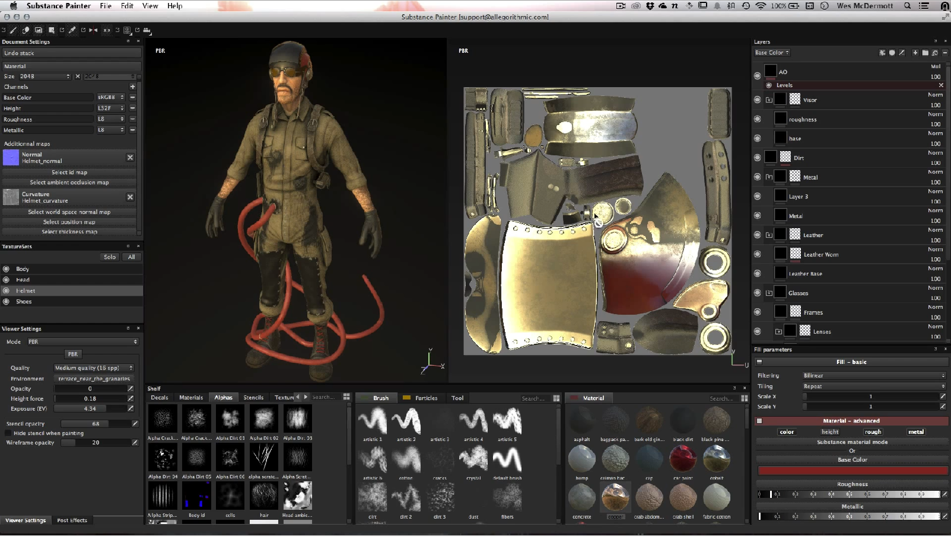The image size is (951, 537).
Task: Toggle the symmetry mirror tool
Action: click(93, 30)
